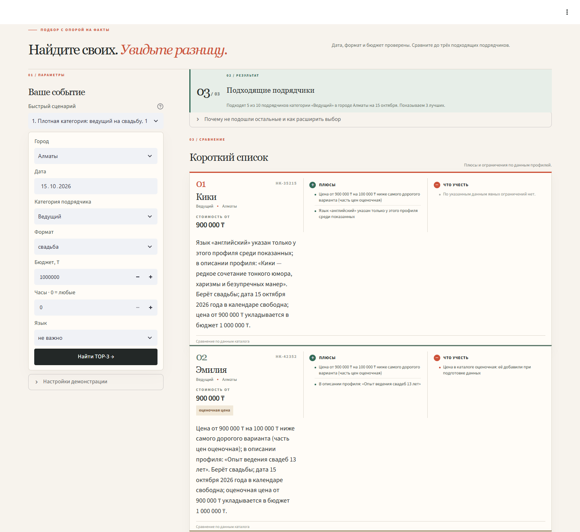The image size is (580, 532).
Task: Open the three-dot menu at top right
Action: tap(567, 12)
